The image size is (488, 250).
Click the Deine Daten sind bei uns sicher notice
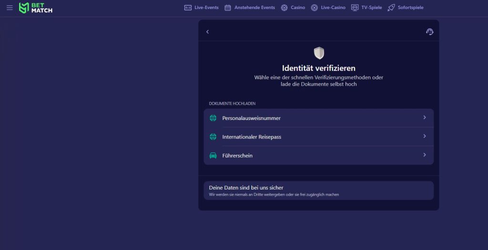coord(318,190)
